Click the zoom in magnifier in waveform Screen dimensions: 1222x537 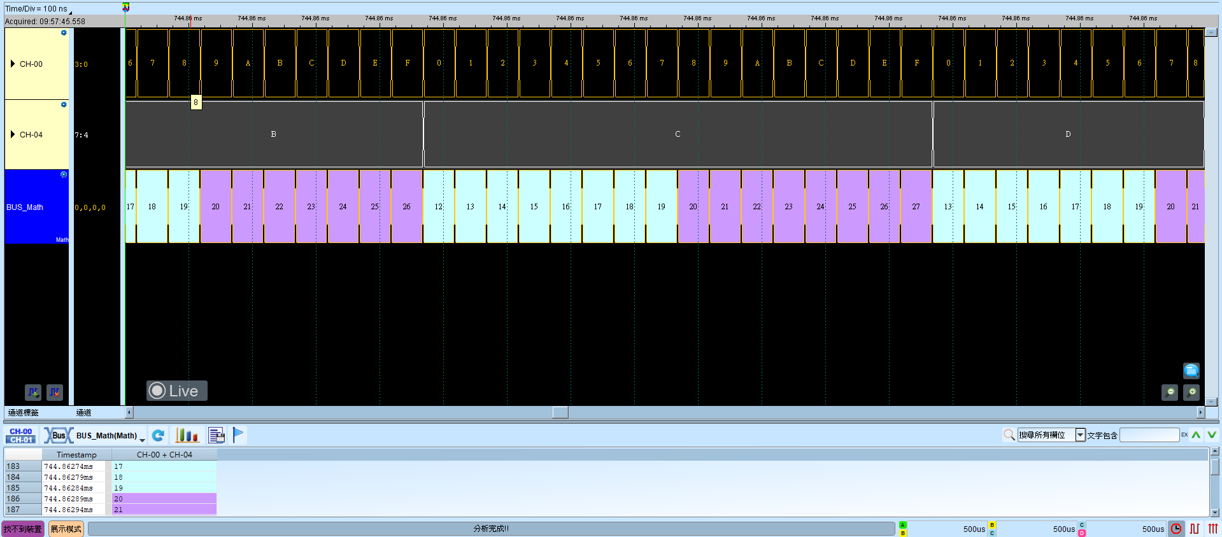[x=1191, y=393]
